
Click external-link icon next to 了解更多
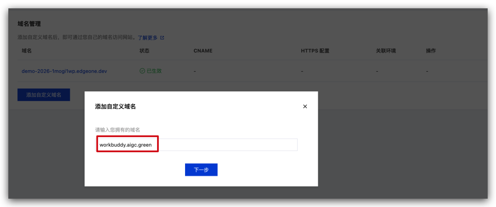click(162, 38)
